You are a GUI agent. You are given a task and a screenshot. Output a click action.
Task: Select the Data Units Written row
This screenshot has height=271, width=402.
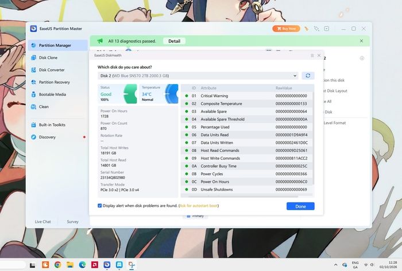(x=247, y=143)
